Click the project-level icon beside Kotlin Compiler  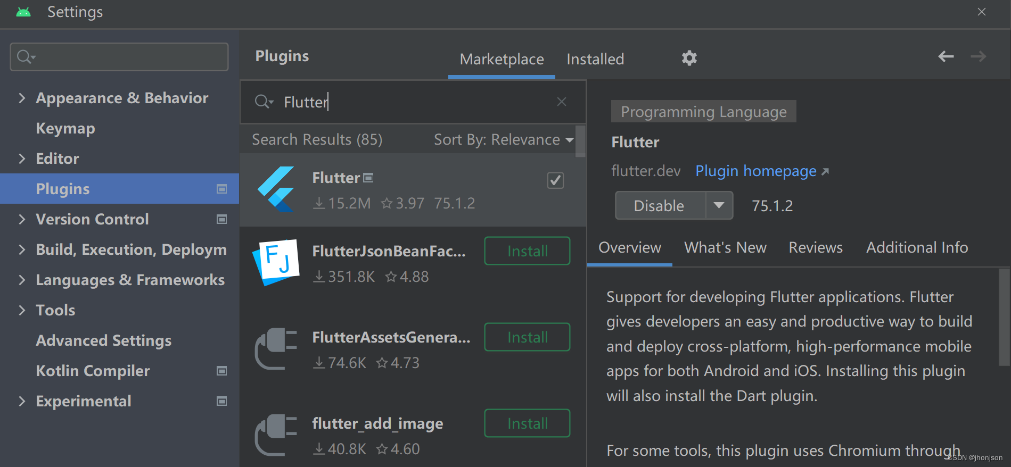(x=222, y=371)
